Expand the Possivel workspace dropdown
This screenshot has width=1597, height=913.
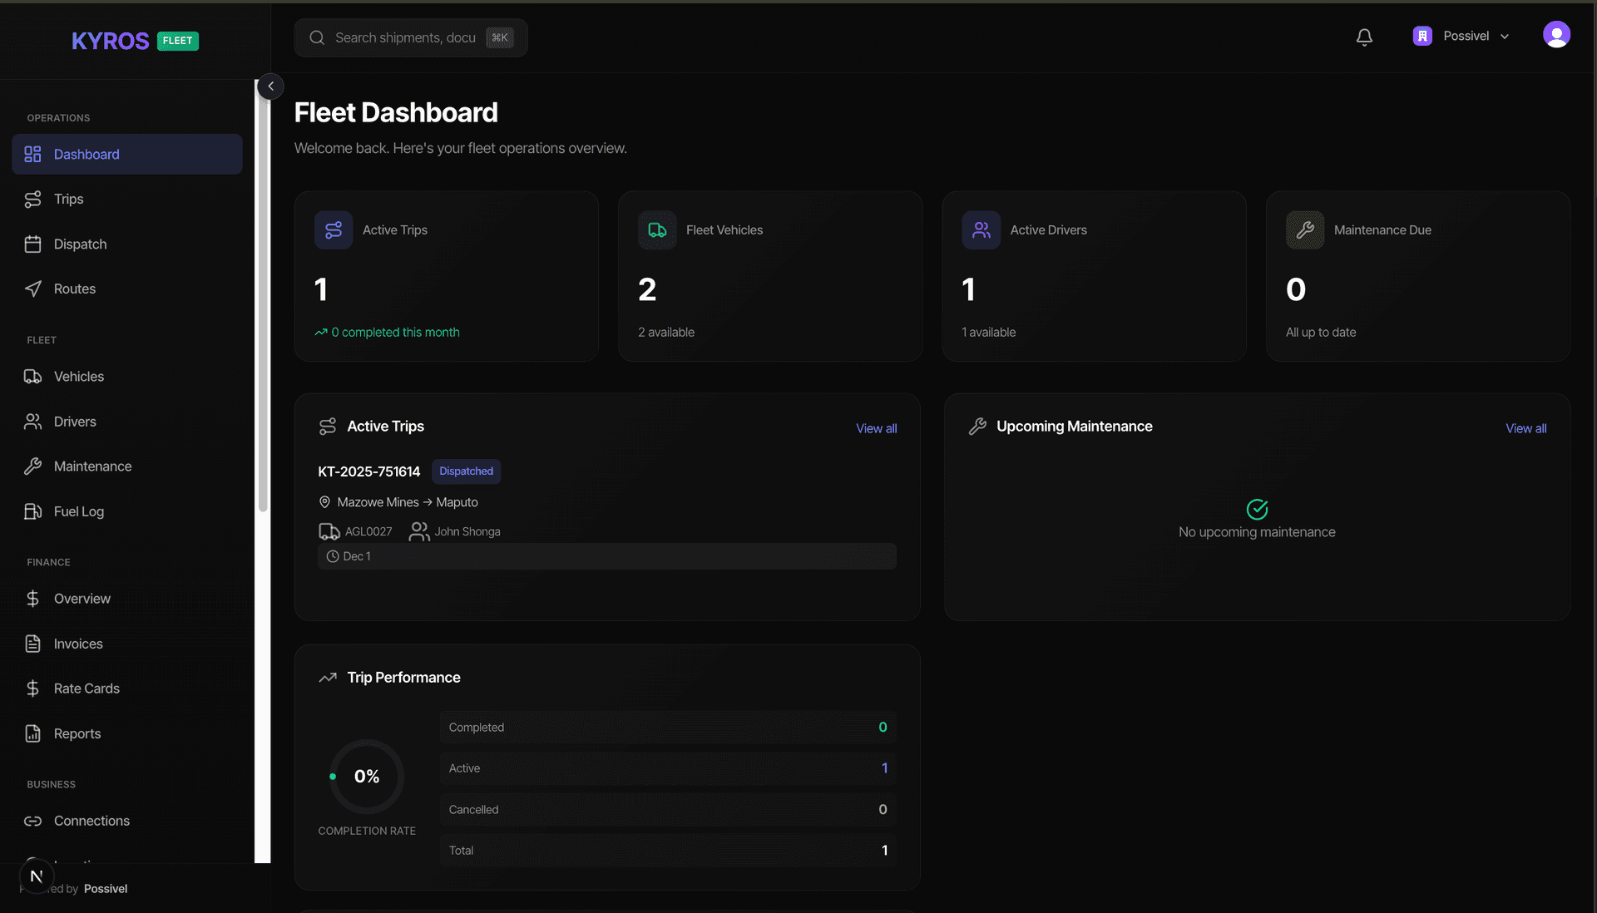click(x=1462, y=36)
